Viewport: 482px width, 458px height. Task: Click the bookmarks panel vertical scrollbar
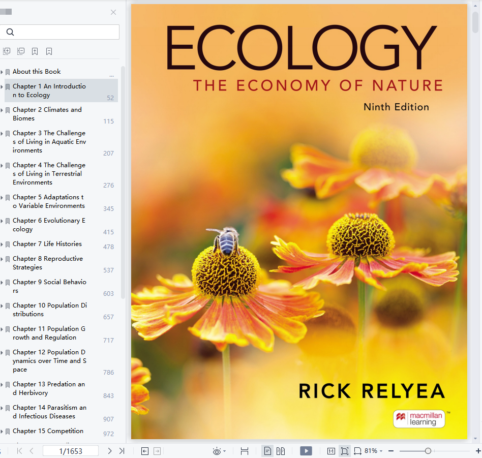tap(123, 182)
